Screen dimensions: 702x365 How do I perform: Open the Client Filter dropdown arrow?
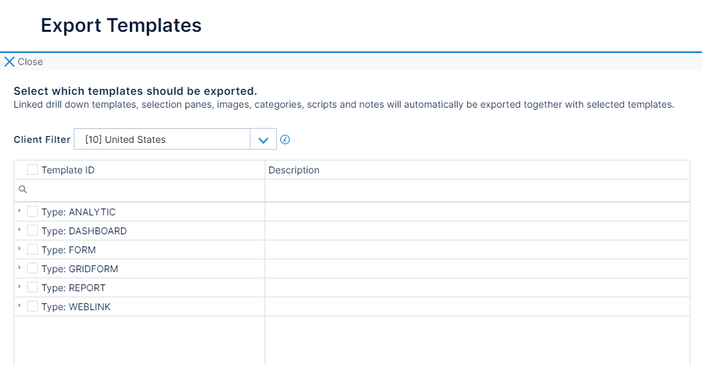[263, 139]
